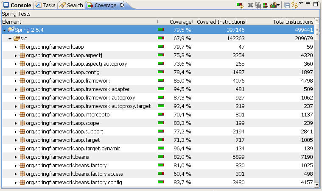Click package icon of org.springframework.beans.factory.config

pyautogui.click(x=22, y=182)
